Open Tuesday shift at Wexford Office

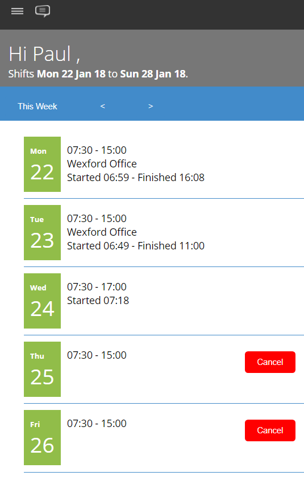[x=164, y=233]
